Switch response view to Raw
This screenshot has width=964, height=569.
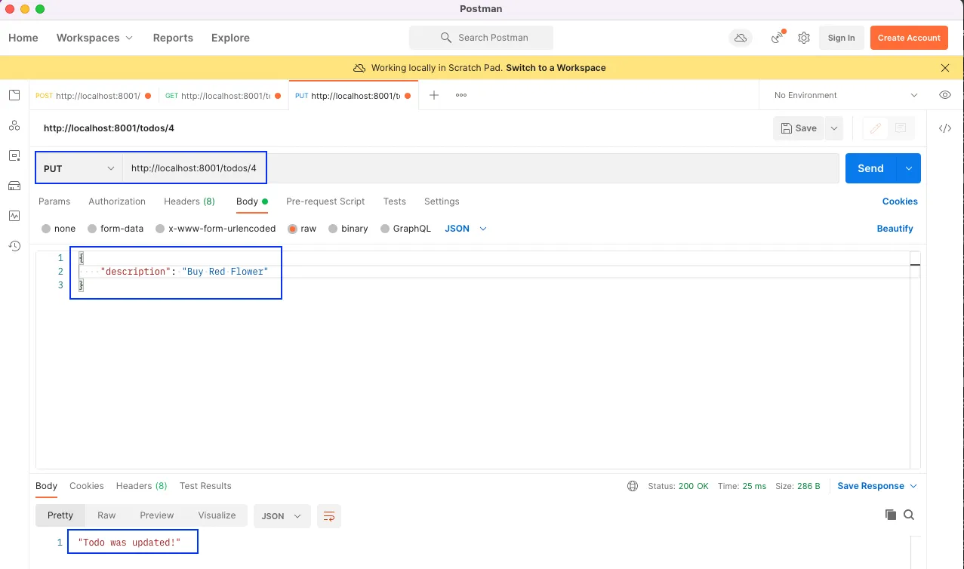106,515
